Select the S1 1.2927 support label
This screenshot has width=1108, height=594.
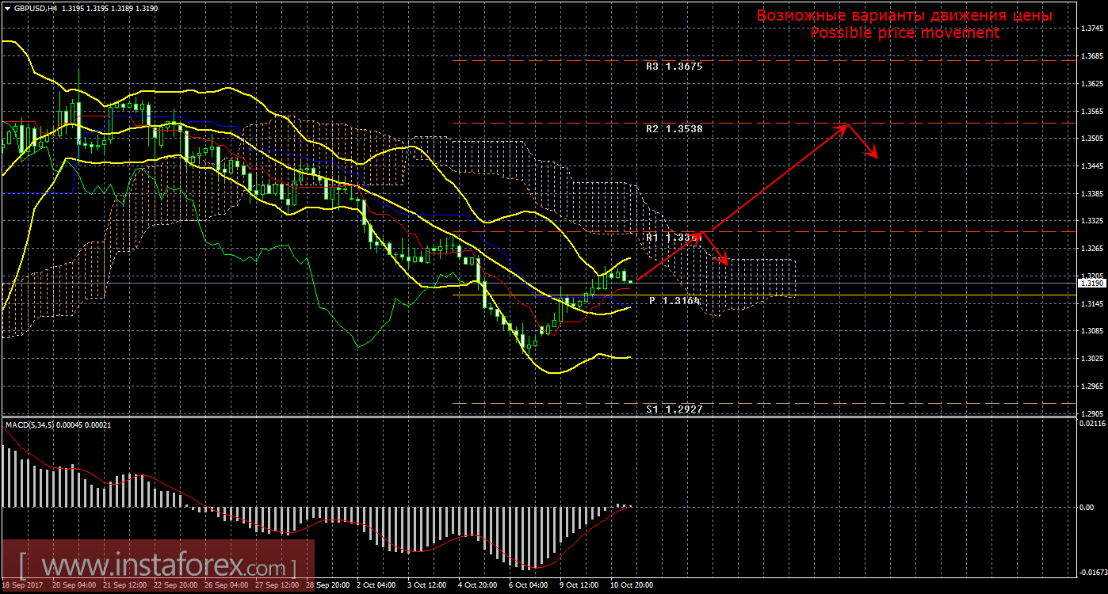(674, 409)
